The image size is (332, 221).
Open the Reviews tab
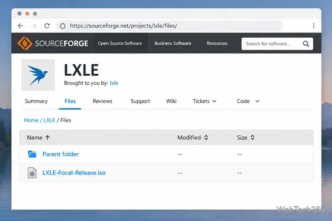[102, 101]
